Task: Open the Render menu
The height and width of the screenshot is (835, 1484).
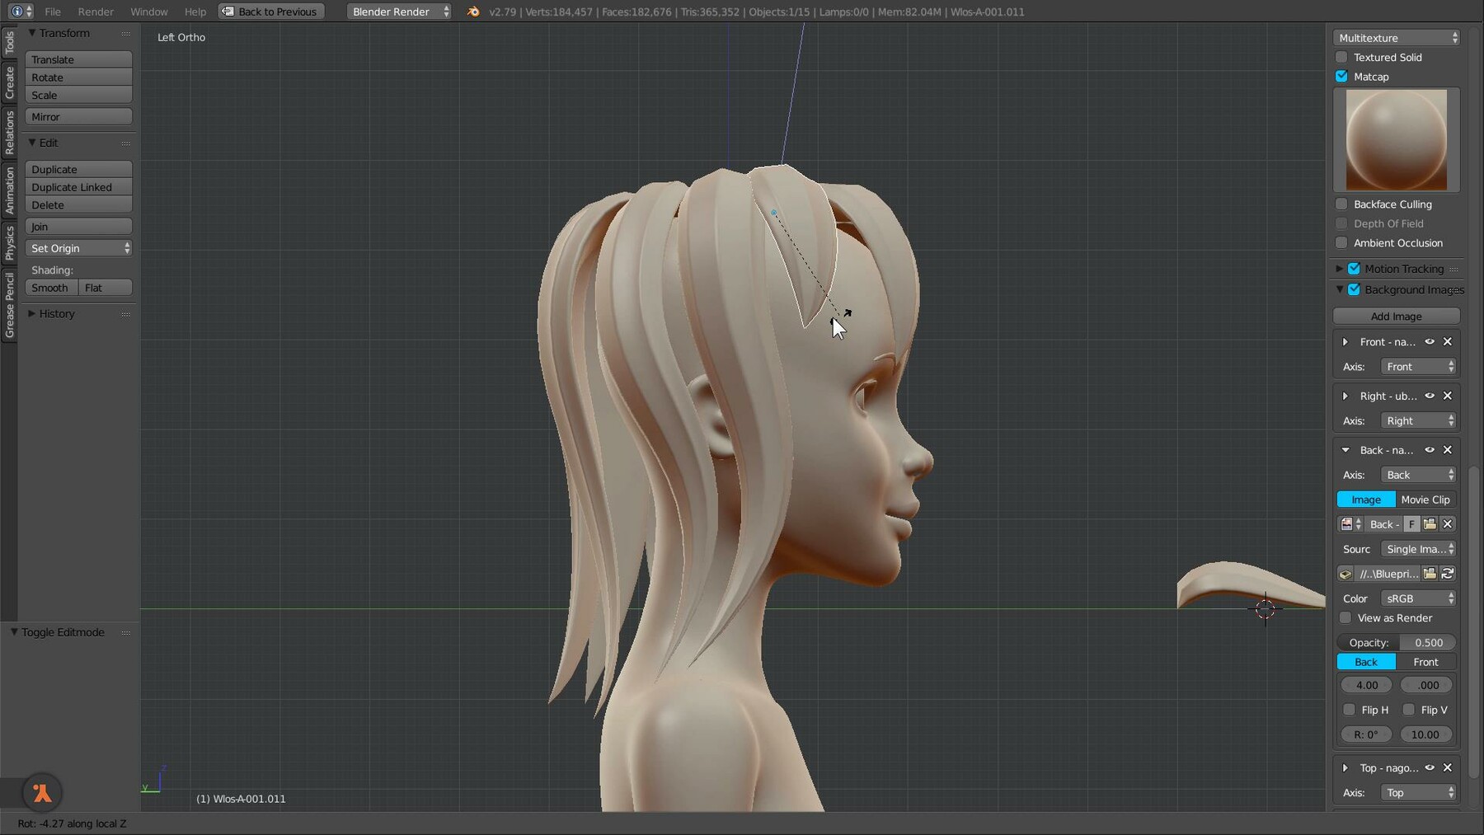Action: point(96,12)
